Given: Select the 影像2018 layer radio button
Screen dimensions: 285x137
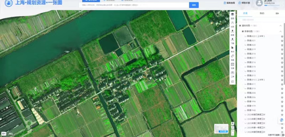Looking at the screenshot, I should [x=245, y=54].
